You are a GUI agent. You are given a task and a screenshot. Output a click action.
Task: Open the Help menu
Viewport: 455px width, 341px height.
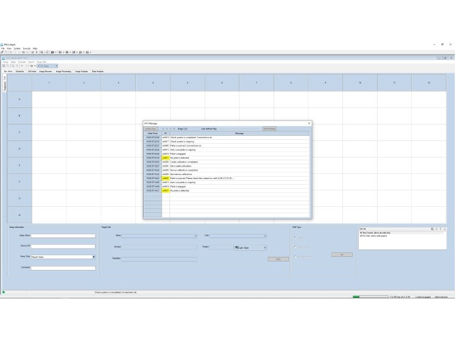pyautogui.click(x=35, y=48)
